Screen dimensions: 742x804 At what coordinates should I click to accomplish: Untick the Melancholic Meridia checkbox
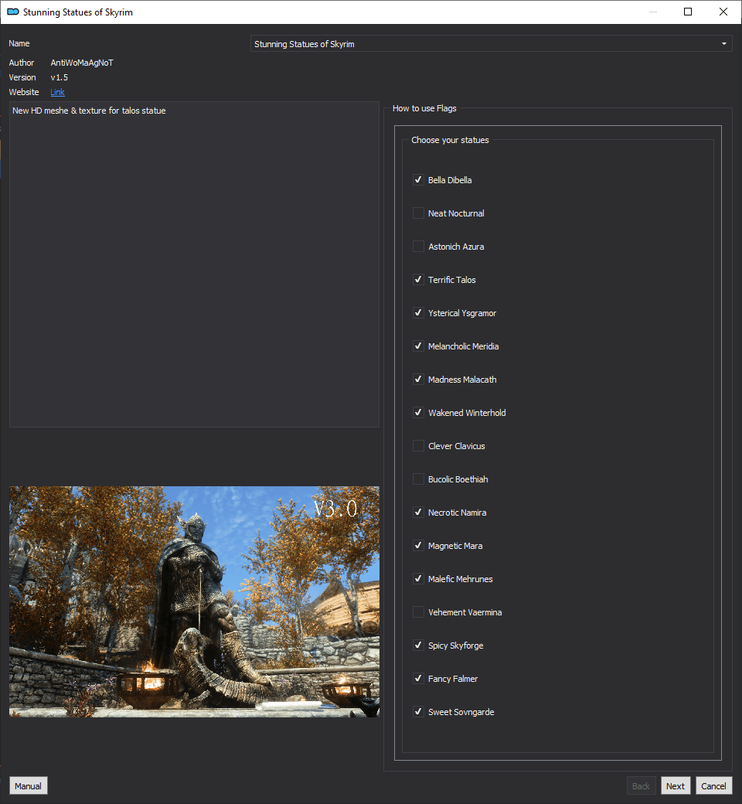coord(418,346)
